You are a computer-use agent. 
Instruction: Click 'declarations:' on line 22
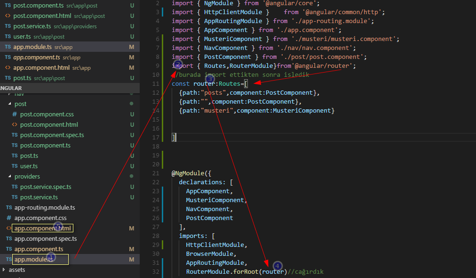202,182
